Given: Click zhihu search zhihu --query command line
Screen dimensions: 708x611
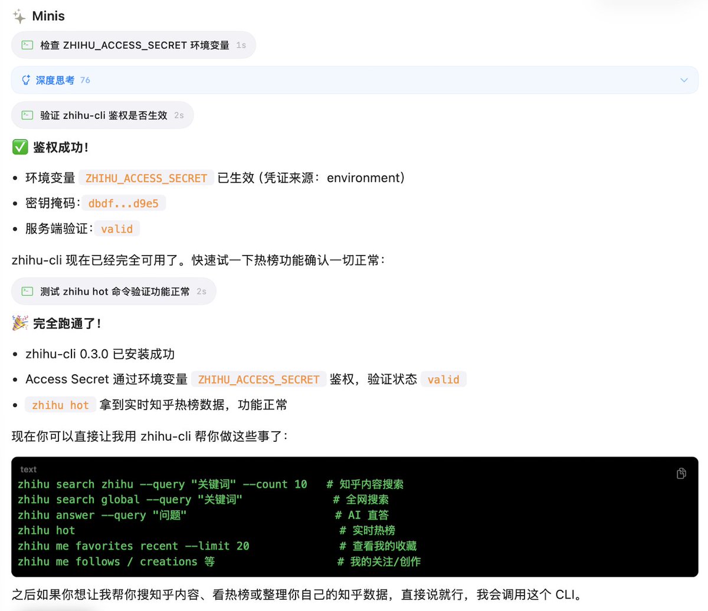Looking at the screenshot, I should [x=162, y=484].
